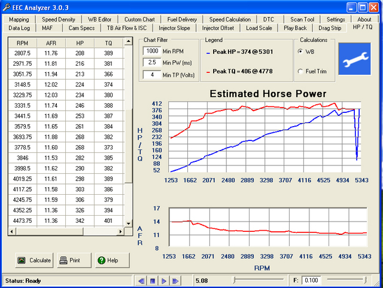Click the F: value input field
This screenshot has width=383, height=288.
(311, 280)
